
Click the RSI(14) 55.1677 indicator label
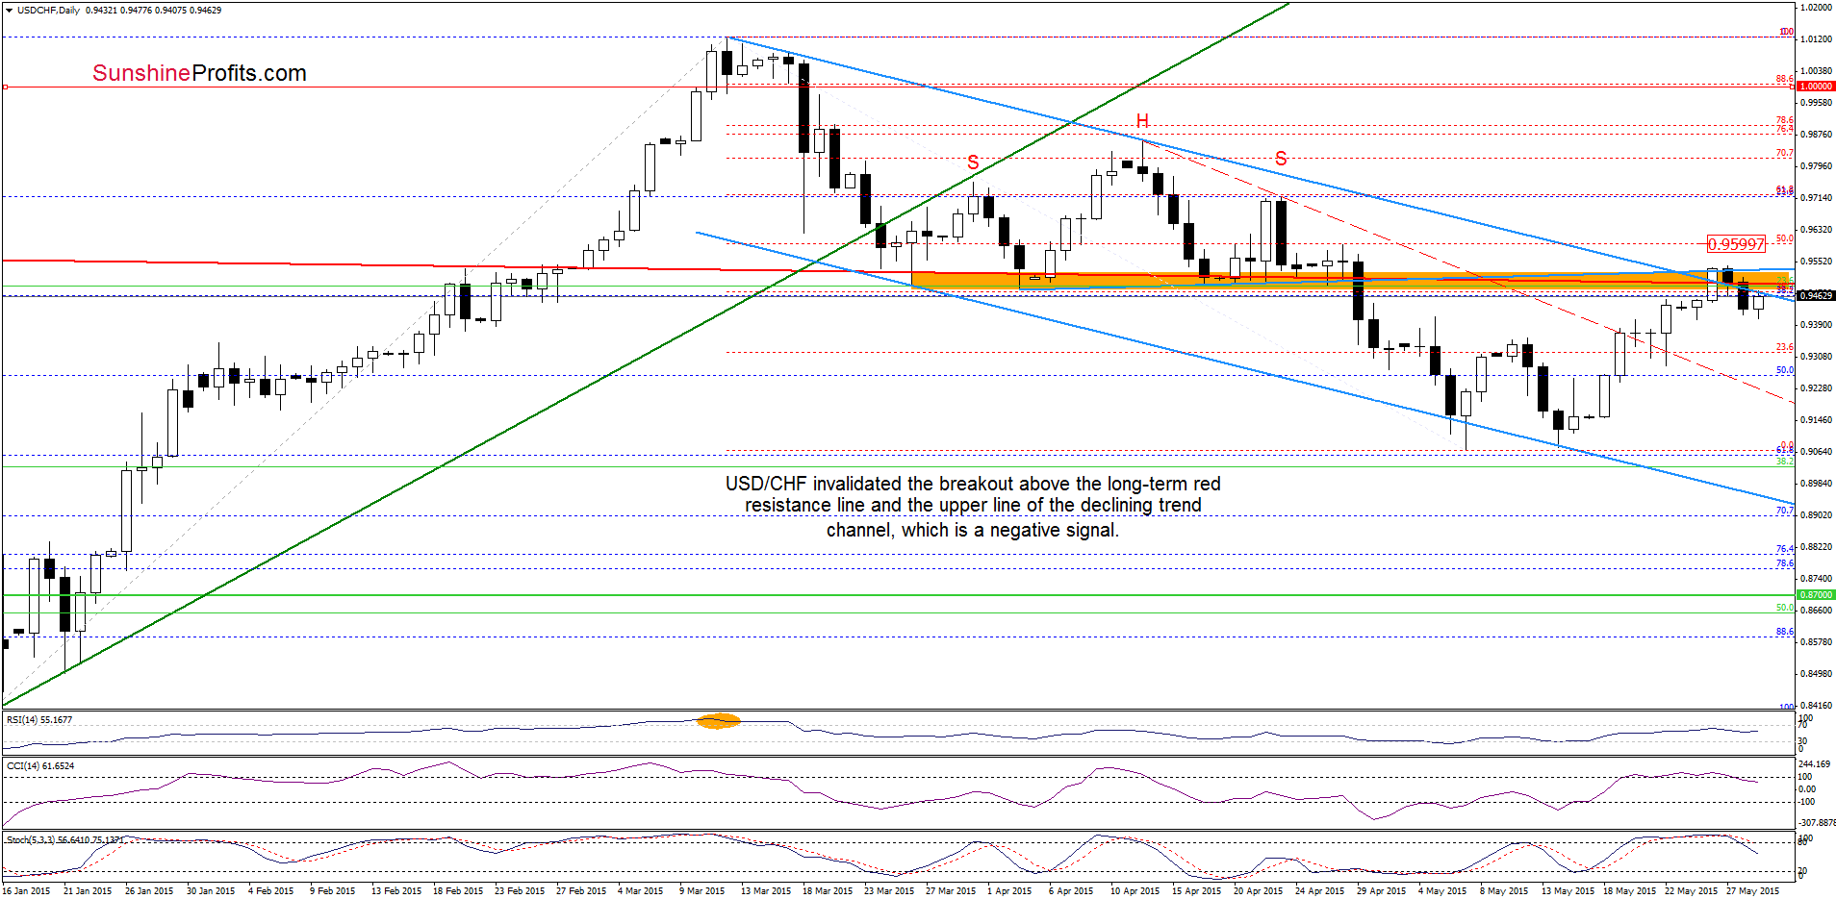[x=39, y=720]
